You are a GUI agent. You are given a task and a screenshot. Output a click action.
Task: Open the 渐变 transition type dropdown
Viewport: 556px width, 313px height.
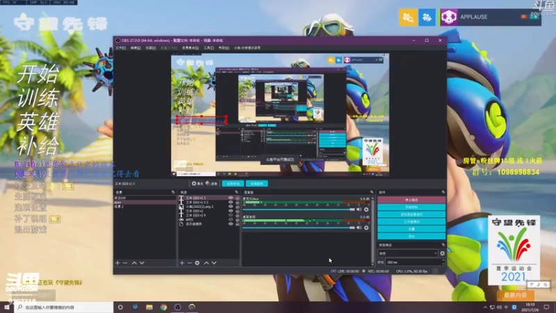tap(408, 253)
